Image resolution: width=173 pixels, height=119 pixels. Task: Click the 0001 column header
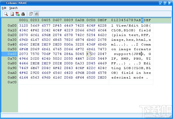pyautogui.click(x=23, y=20)
